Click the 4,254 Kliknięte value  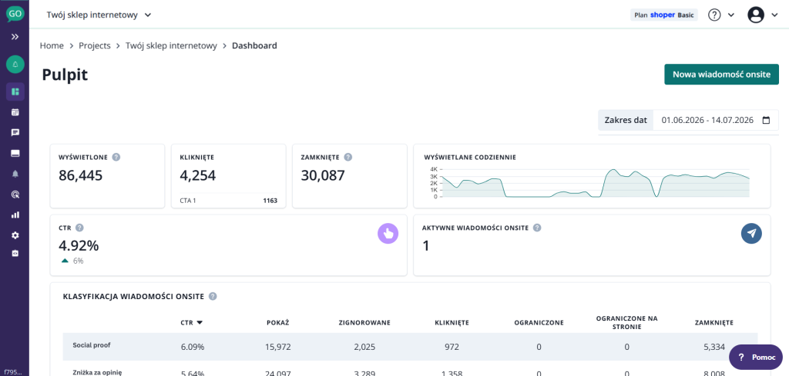click(x=198, y=175)
